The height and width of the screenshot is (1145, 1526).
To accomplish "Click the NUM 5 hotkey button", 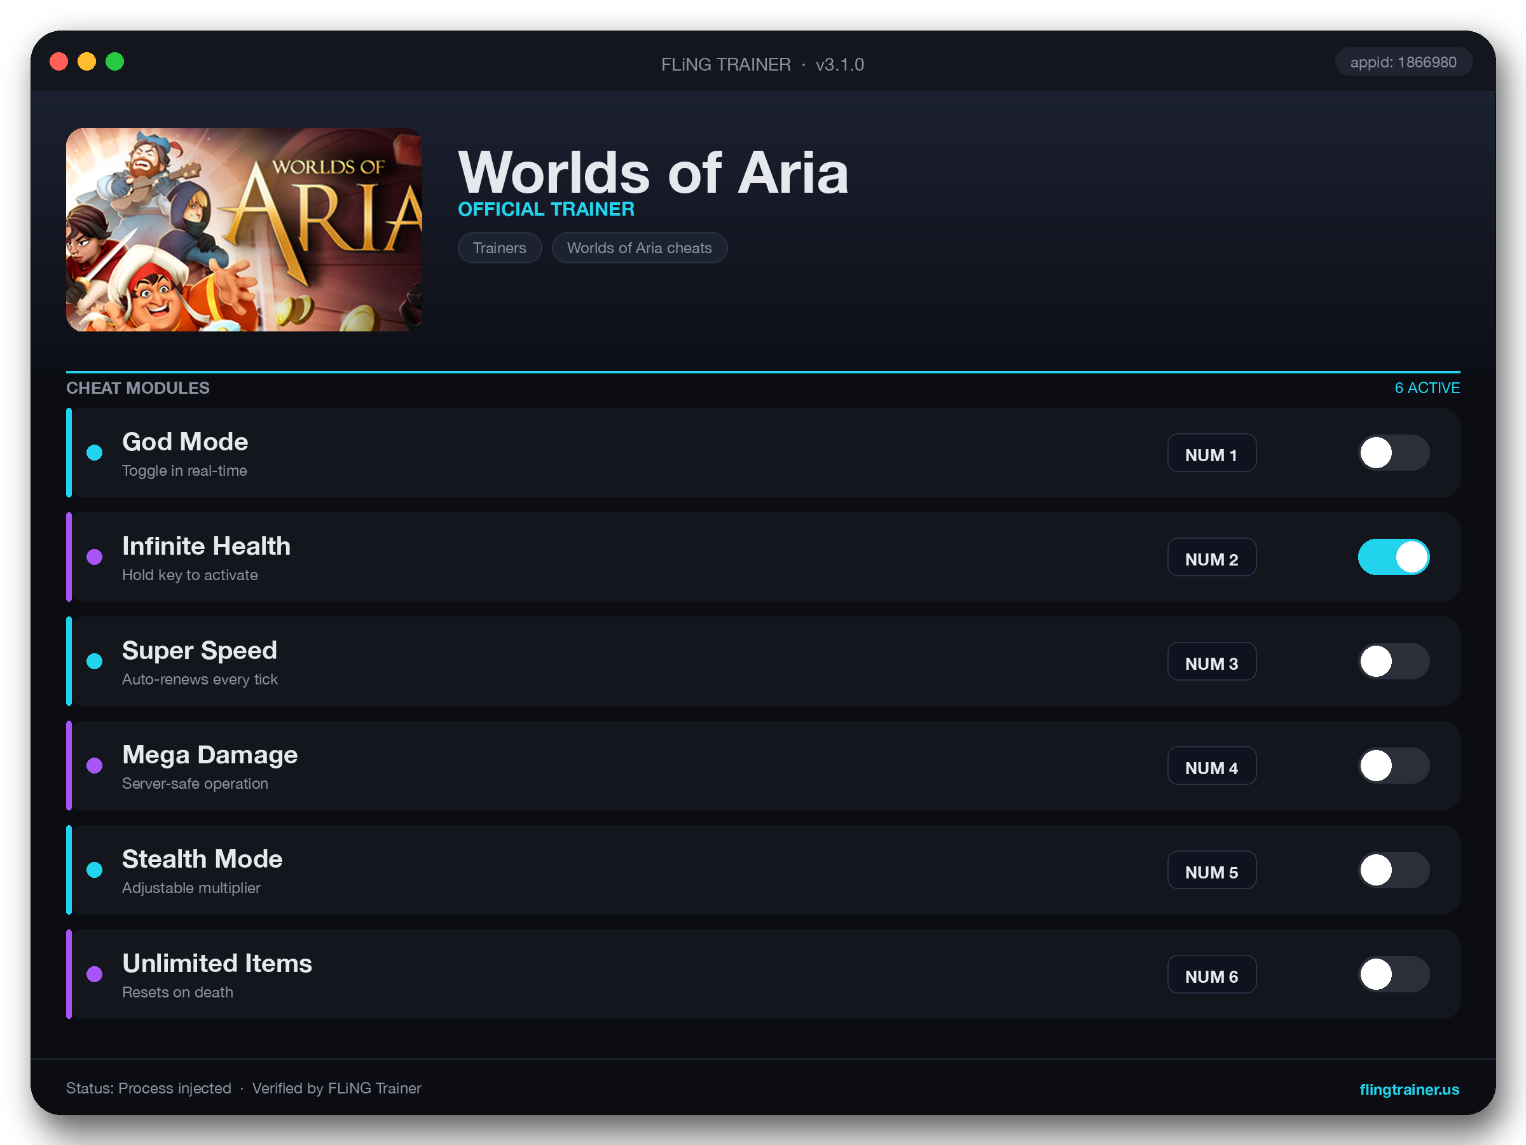I will click(1211, 870).
